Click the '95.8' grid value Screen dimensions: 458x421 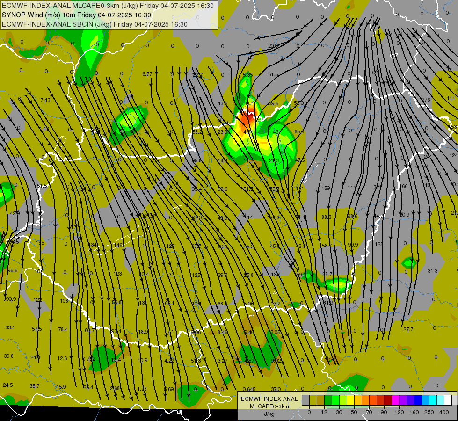(x=197, y=160)
